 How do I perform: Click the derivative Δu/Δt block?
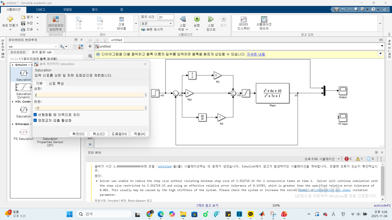click(202, 117)
